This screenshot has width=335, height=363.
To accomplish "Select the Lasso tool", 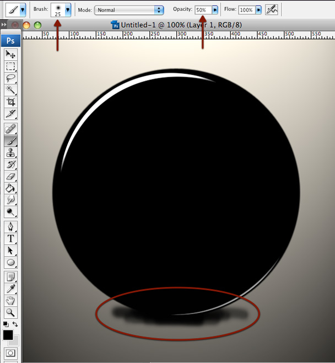I will click(10, 78).
